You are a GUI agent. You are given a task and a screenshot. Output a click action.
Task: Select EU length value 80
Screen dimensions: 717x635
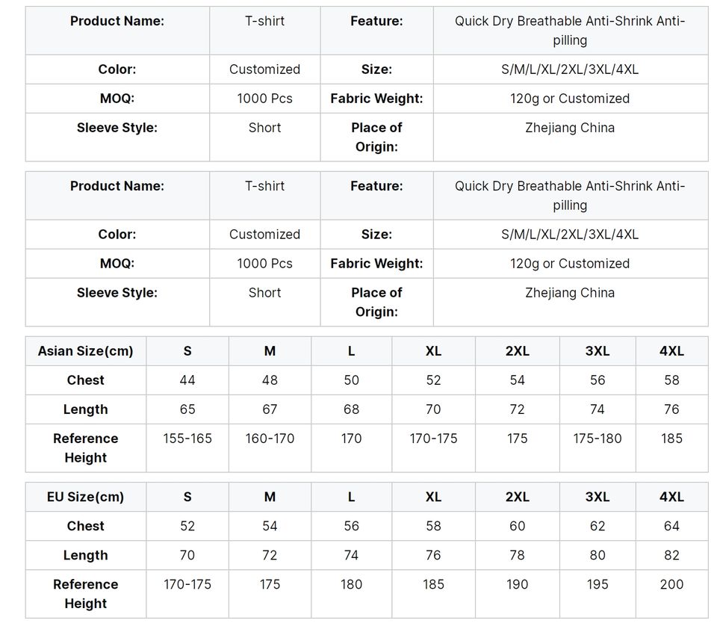tap(597, 555)
